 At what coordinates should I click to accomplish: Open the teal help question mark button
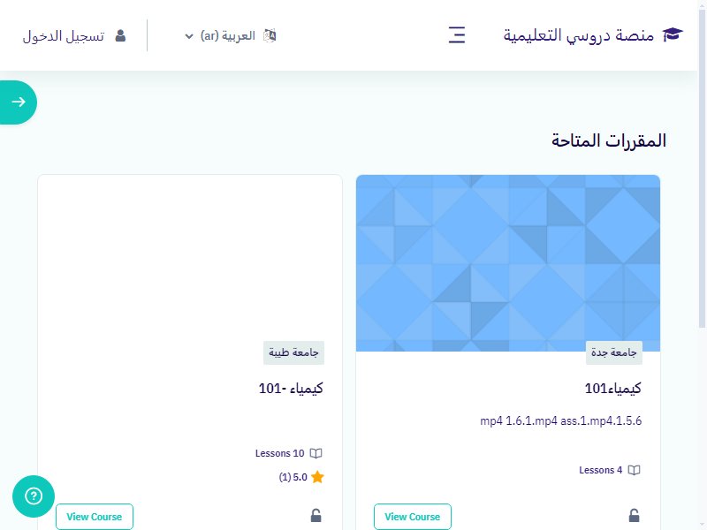click(x=34, y=496)
